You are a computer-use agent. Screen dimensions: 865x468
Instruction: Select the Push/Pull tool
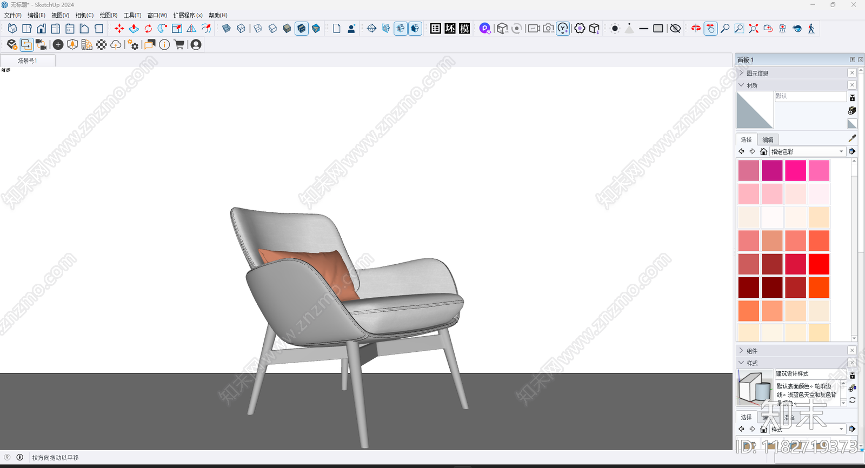pos(134,28)
